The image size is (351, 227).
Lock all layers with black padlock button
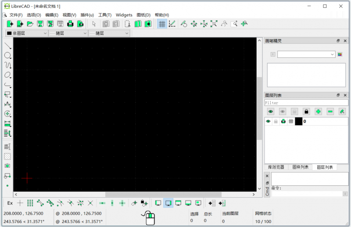[306, 111]
